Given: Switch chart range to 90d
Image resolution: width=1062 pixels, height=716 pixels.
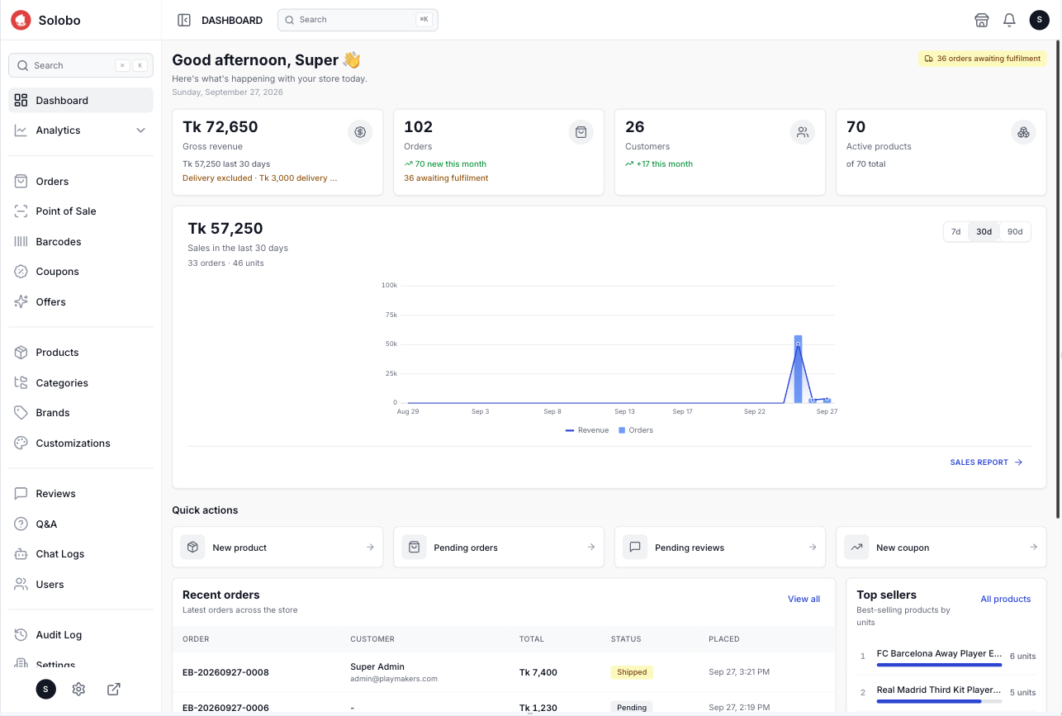Looking at the screenshot, I should [1015, 232].
